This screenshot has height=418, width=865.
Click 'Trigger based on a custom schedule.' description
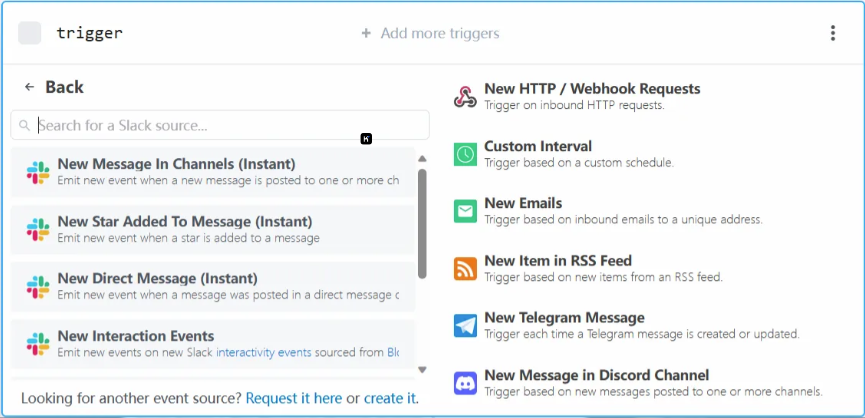coord(579,163)
